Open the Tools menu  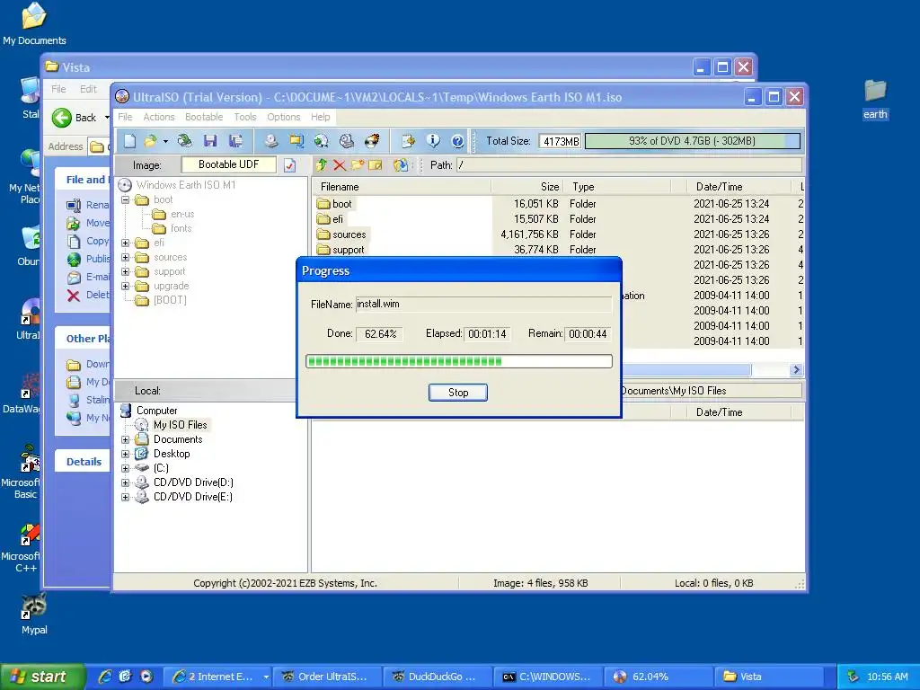[x=245, y=117]
